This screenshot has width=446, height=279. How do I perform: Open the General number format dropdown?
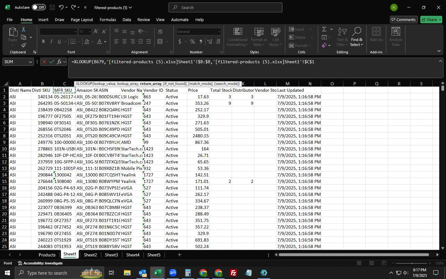tap(219, 32)
